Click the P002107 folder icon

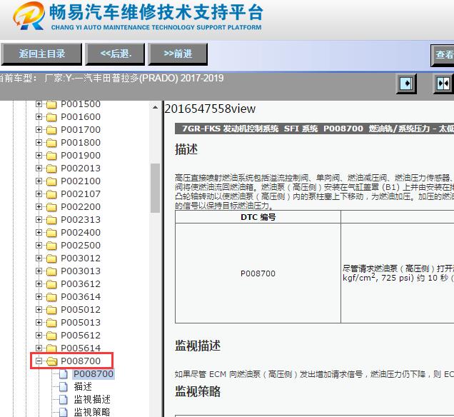tap(51, 194)
